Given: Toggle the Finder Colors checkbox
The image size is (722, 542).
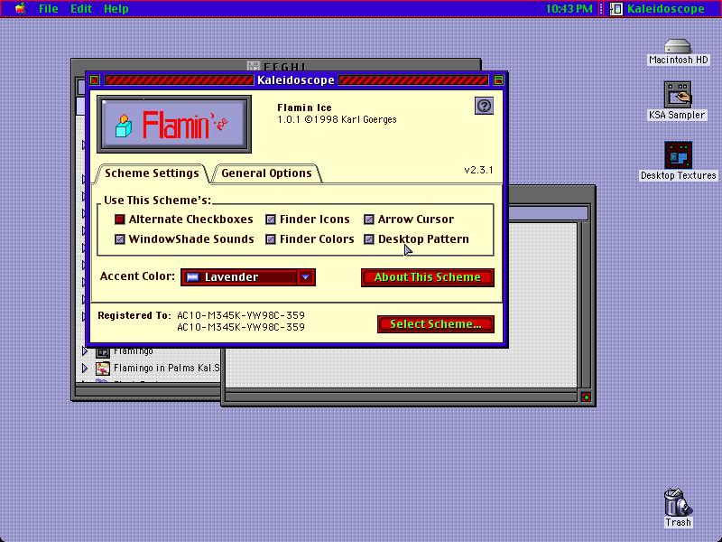Looking at the screenshot, I should (x=271, y=239).
